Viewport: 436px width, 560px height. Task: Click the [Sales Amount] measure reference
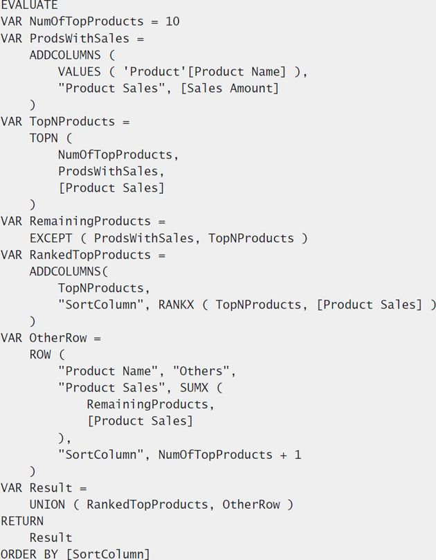(230, 88)
